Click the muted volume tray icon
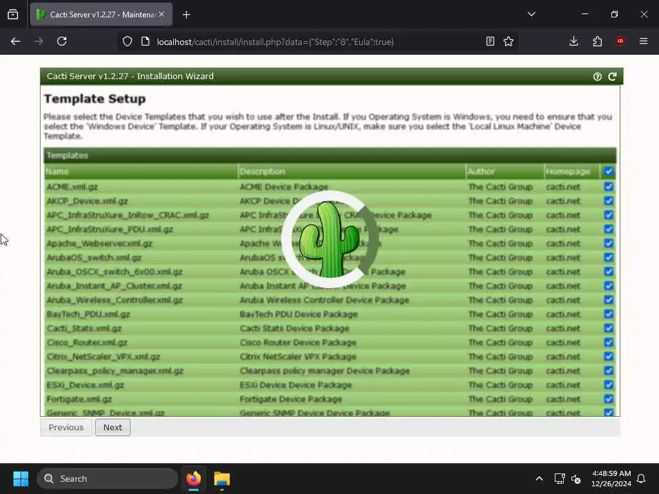This screenshot has height=494, width=659. [x=576, y=479]
